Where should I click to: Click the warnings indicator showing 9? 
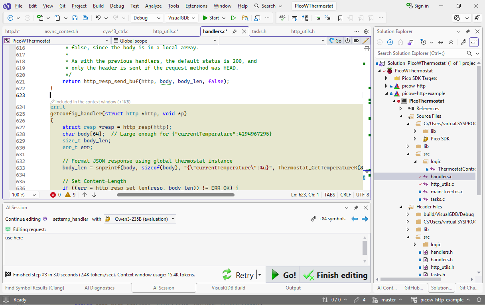[71, 195]
